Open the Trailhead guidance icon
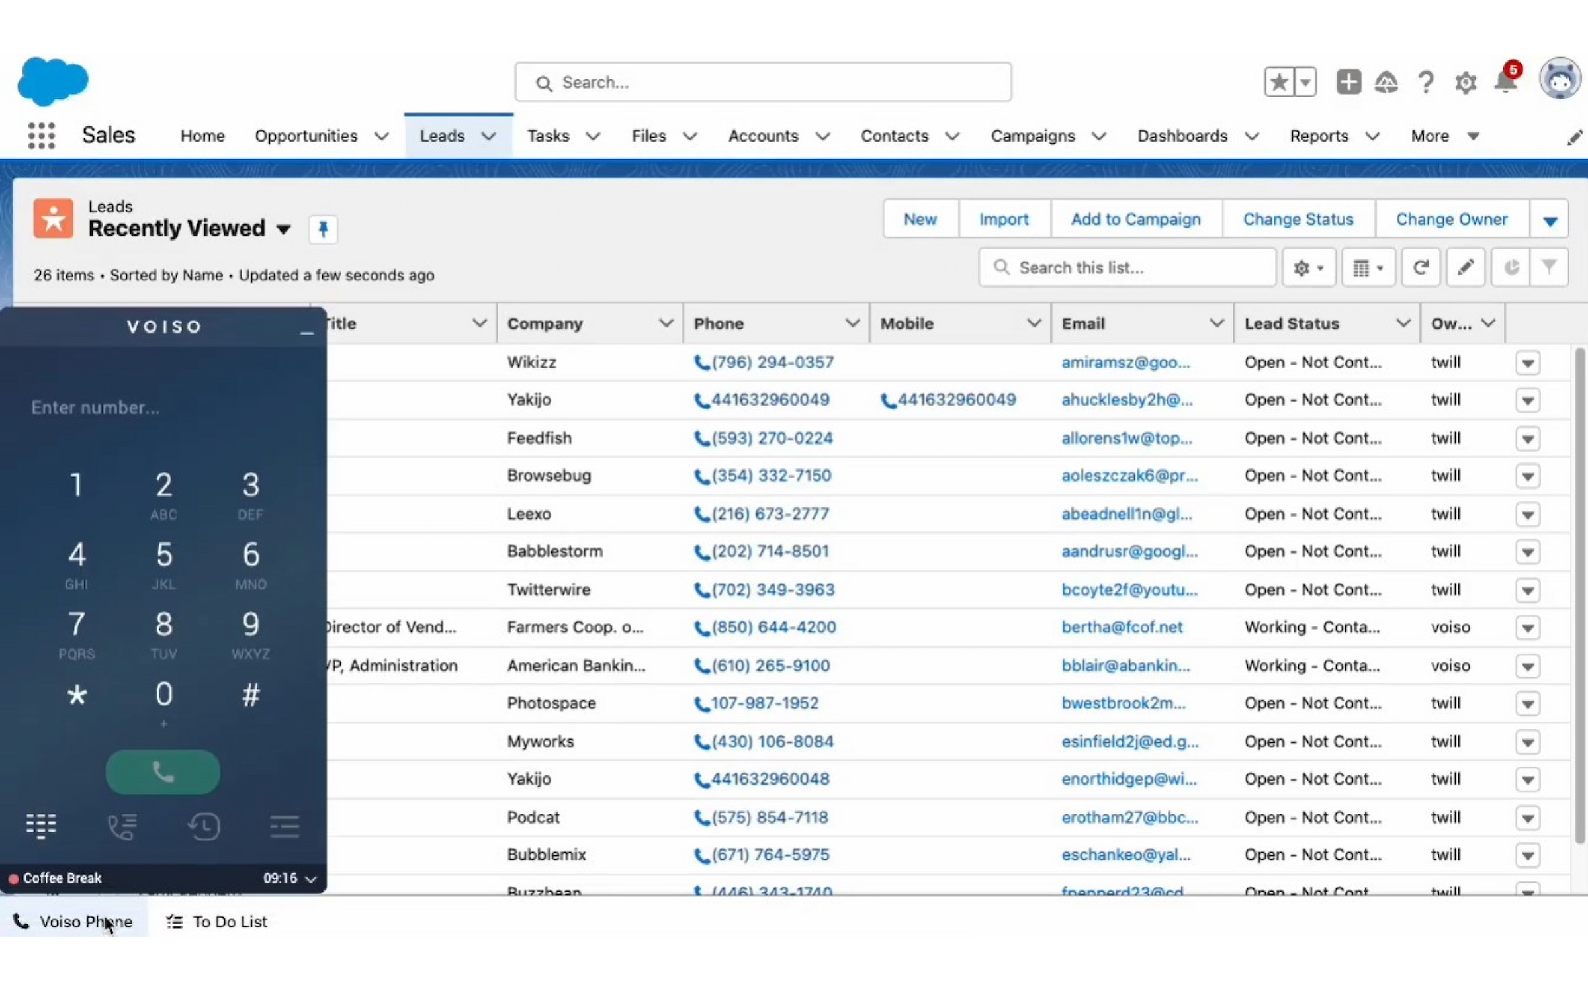 (x=1386, y=82)
